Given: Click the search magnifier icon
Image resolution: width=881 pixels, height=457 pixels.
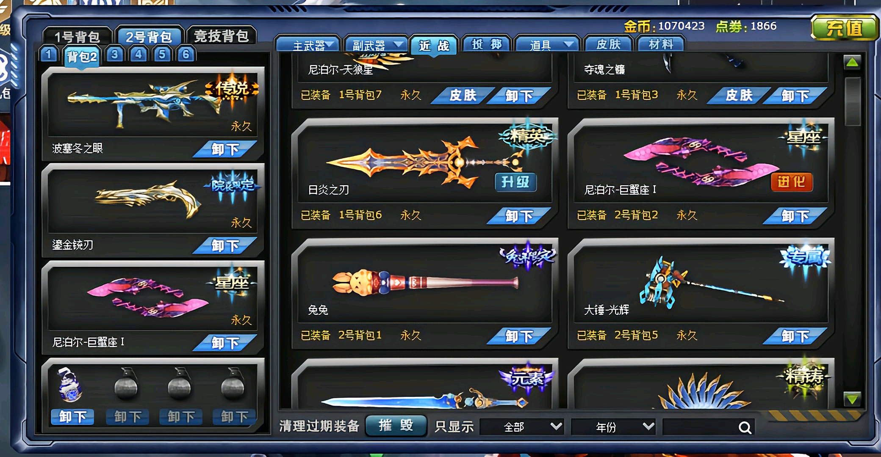Looking at the screenshot, I should (745, 427).
